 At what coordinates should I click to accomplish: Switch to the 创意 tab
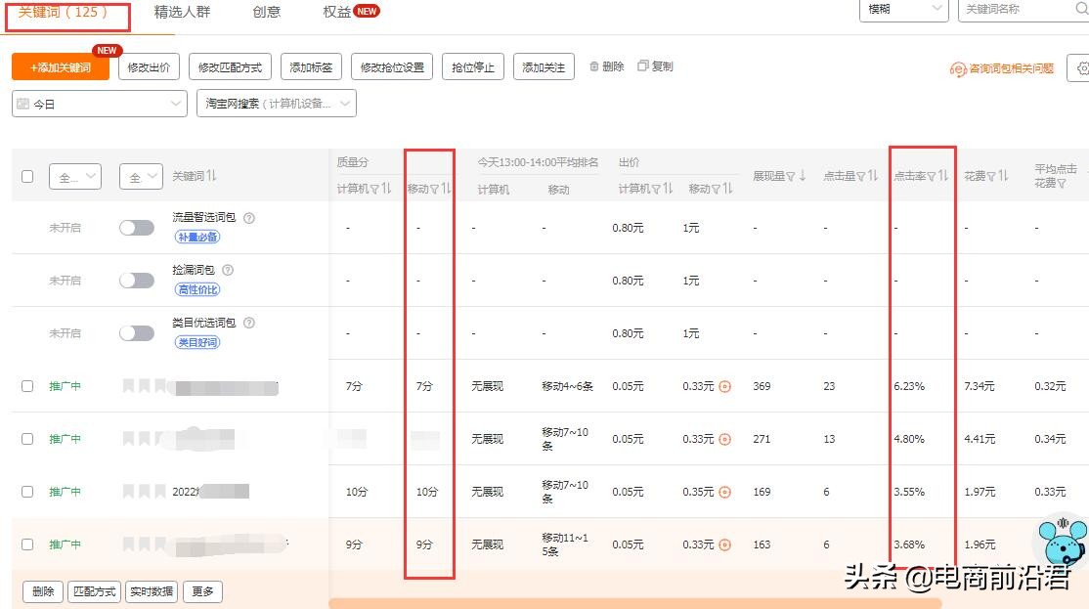coord(266,13)
